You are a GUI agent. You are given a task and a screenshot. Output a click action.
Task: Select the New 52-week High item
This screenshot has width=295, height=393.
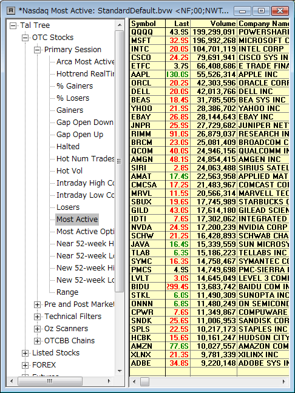coord(85,268)
